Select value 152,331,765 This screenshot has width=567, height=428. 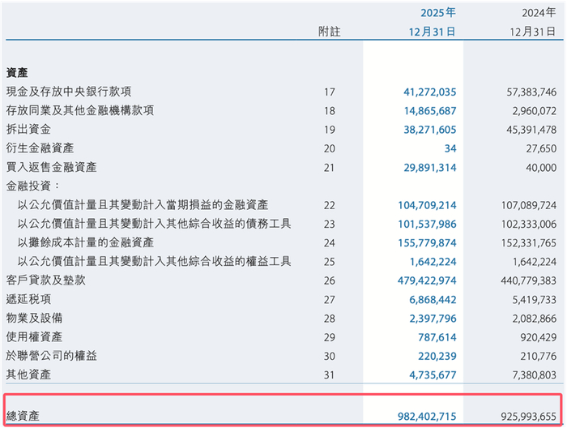point(529,242)
